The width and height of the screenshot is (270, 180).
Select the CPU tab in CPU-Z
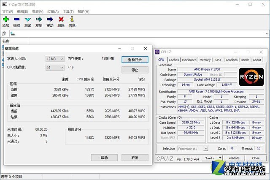(161, 60)
